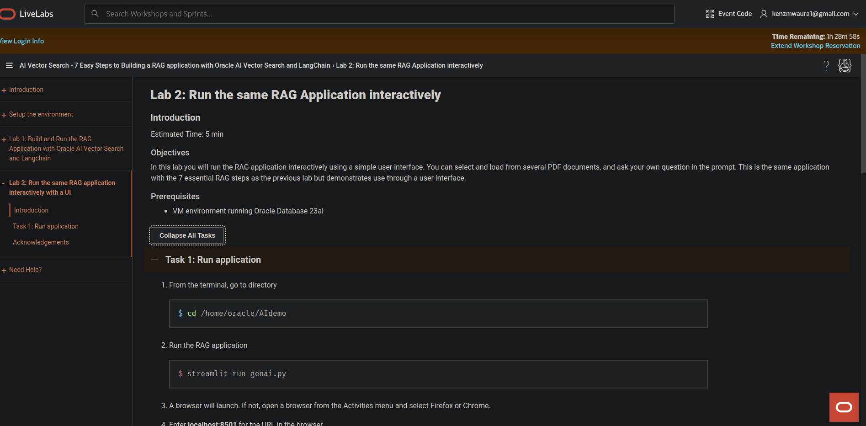Select Introduction sub-item under Lab 2
This screenshot has height=426, width=866.
(31, 210)
